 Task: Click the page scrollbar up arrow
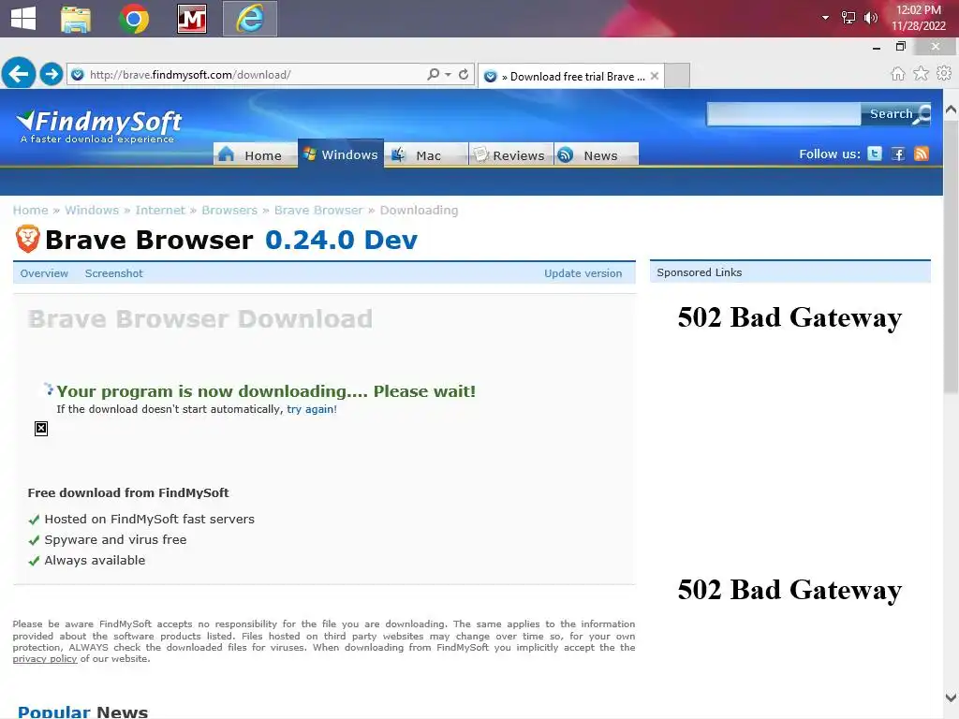coord(951,110)
